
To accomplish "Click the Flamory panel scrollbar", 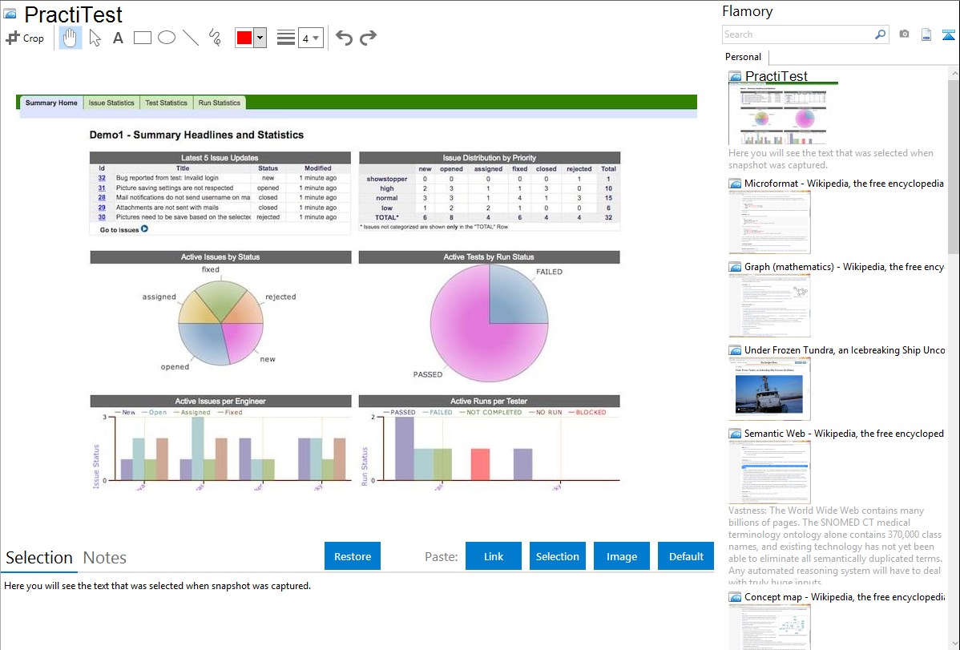I will tap(954, 165).
